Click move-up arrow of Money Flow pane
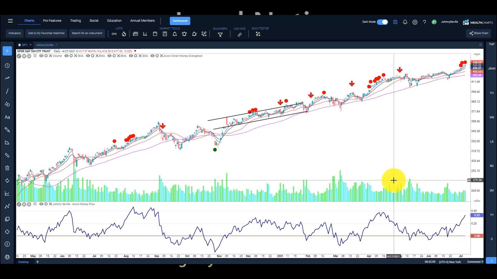The height and width of the screenshot is (279, 497). pyautogui.click(x=29, y=204)
